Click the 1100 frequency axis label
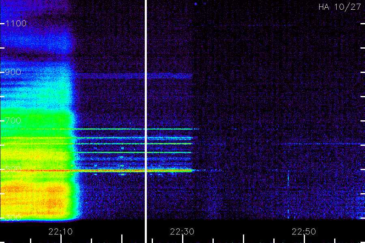The image size is (365, 243). [x=16, y=23]
